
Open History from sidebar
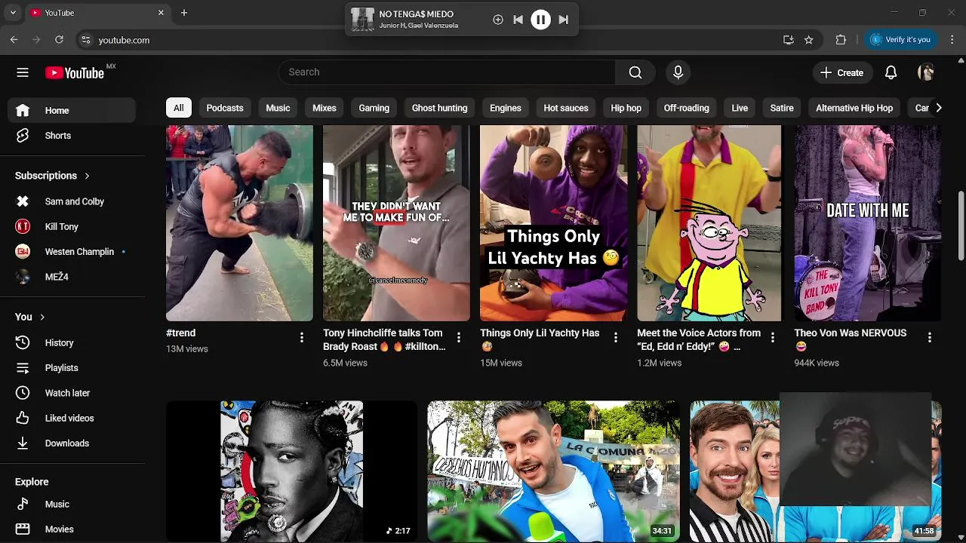[72, 342]
